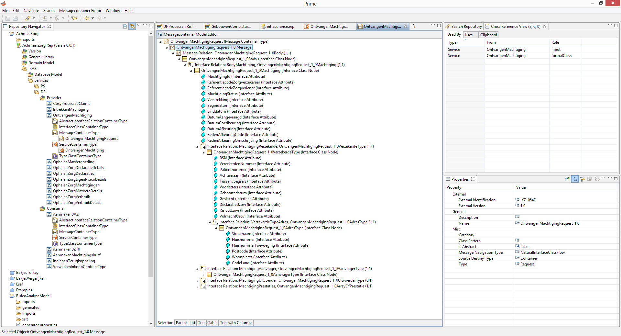Open the Messagecontainer Editor menu
The width and height of the screenshot is (621, 336).
80,11
